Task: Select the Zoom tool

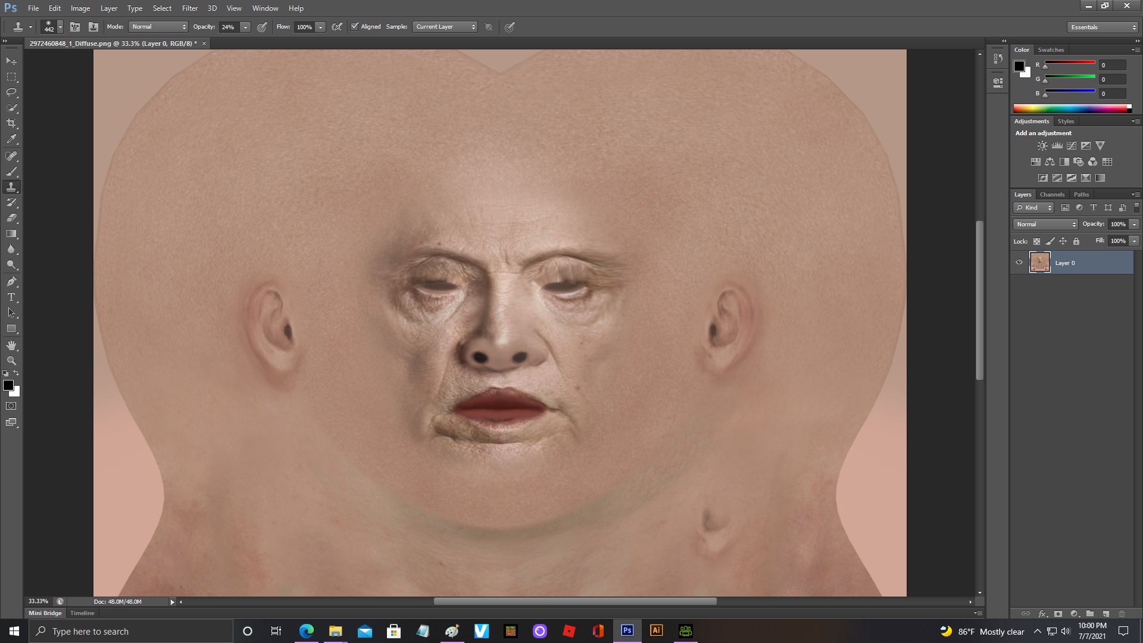Action: [x=11, y=361]
